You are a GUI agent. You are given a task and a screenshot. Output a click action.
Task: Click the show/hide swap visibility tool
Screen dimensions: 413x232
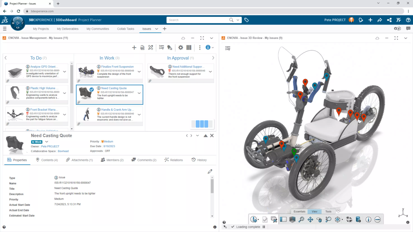(x=349, y=219)
